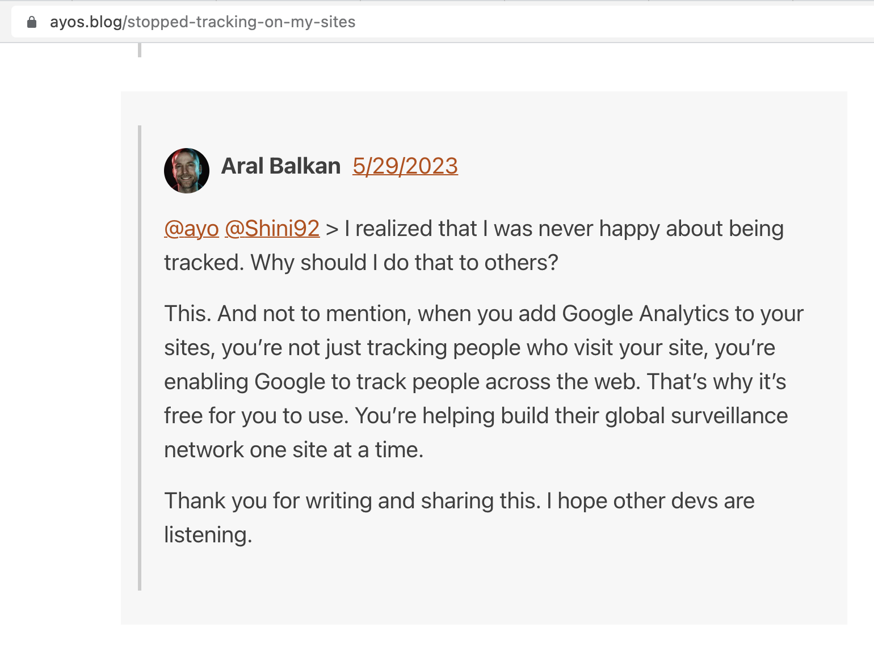The image size is (874, 649).
Task: Follow the @Shini92 mention link
Action: 272,229
